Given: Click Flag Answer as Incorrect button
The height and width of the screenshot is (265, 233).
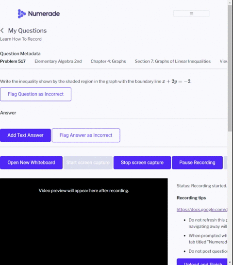Looking at the screenshot, I should click(86, 135).
